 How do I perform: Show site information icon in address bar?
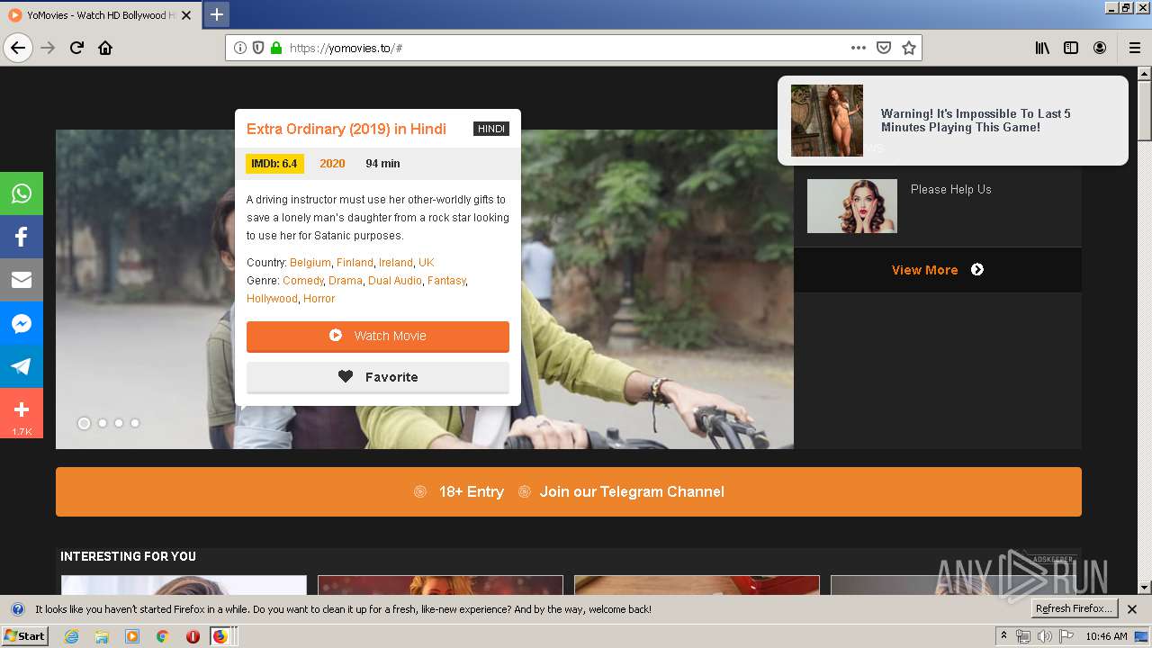coord(240,48)
